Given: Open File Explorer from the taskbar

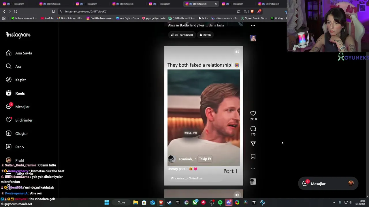Looking at the screenshot, I should [135, 202].
